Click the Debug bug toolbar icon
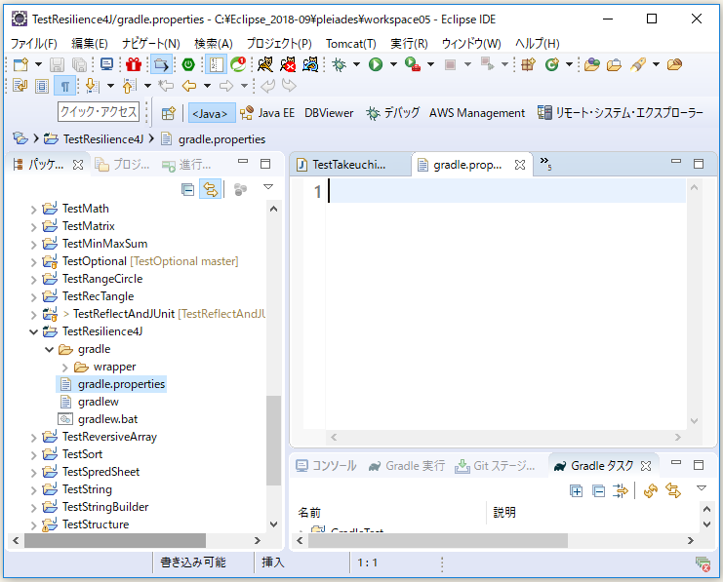Screen dimensions: 723x582 [339, 64]
